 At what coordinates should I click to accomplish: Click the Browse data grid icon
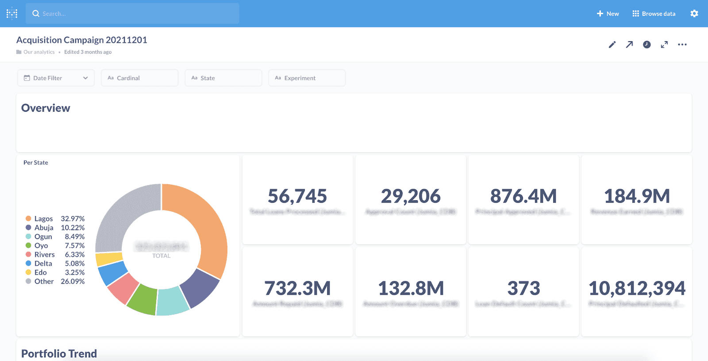(635, 14)
